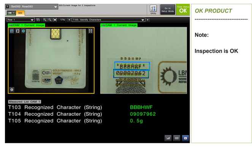252x147 pixels.
Task: Select the camera 1 tab
Action: tap(11, 13)
